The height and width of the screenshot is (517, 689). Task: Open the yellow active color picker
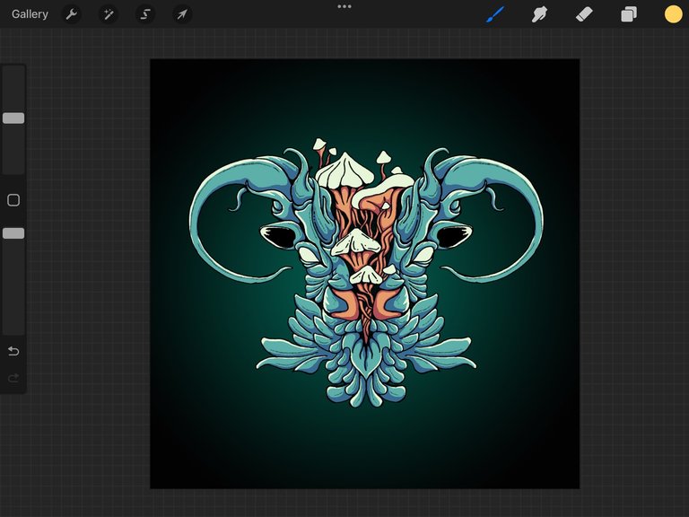click(x=673, y=14)
